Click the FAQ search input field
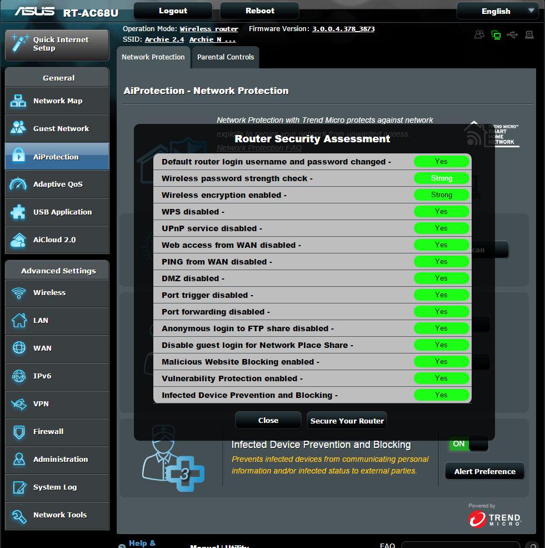 (461, 546)
